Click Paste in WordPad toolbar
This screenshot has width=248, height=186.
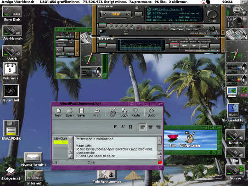pyautogui.click(x=135, y=113)
